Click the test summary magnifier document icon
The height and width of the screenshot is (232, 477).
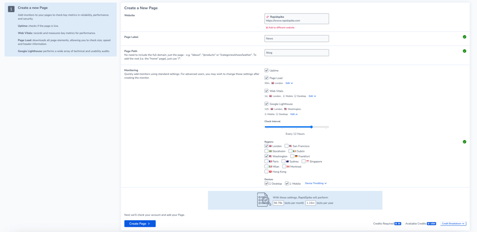(264, 200)
